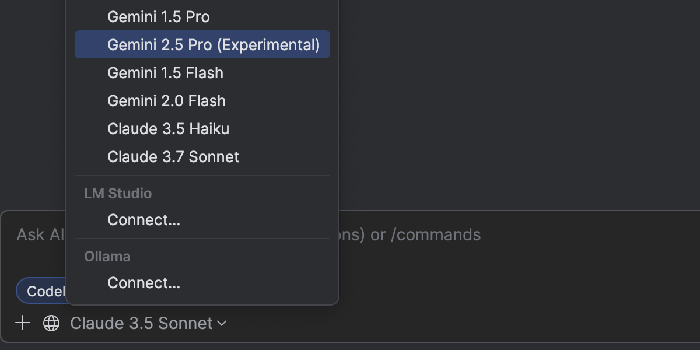700x350 pixels.
Task: Select Claude 3.5 Haiku model
Action: pos(169,129)
